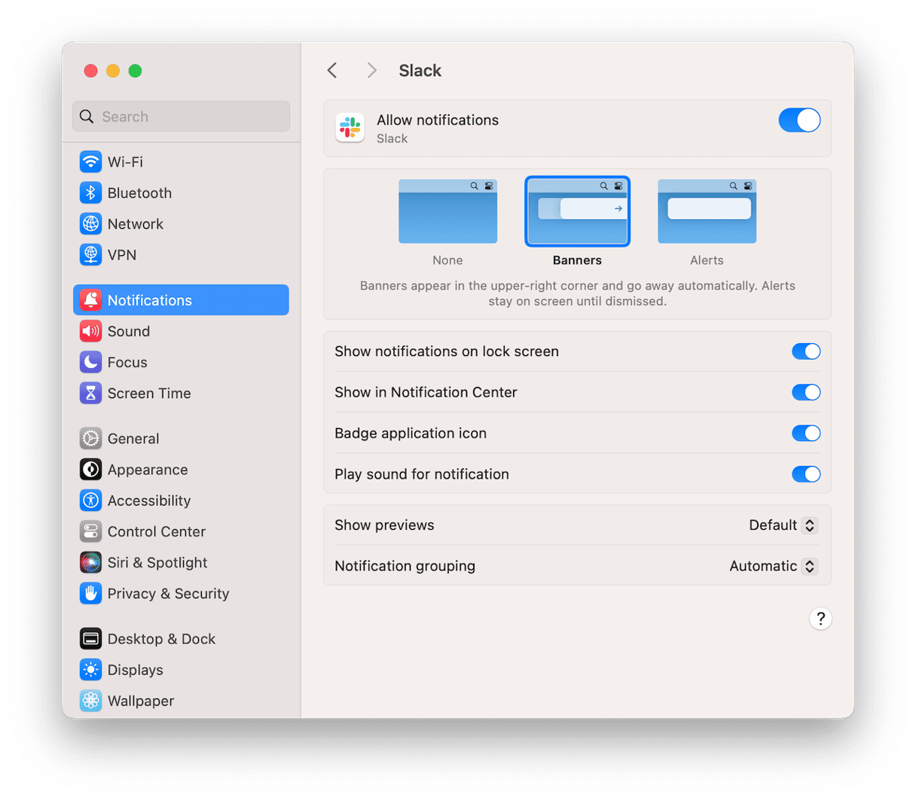This screenshot has height=800, width=916.
Task: Open Bluetooth settings label
Action: (139, 193)
